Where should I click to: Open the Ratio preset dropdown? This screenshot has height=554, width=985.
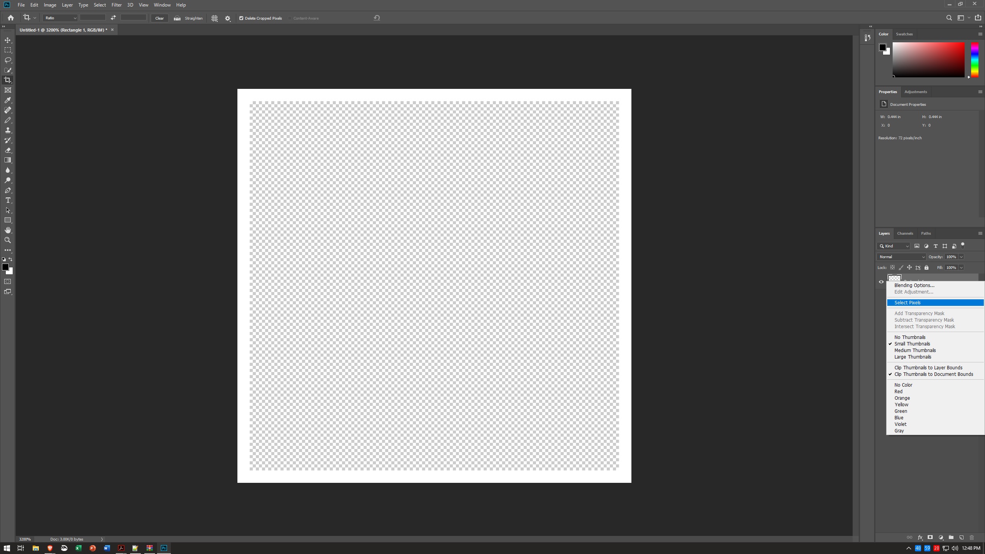click(60, 18)
